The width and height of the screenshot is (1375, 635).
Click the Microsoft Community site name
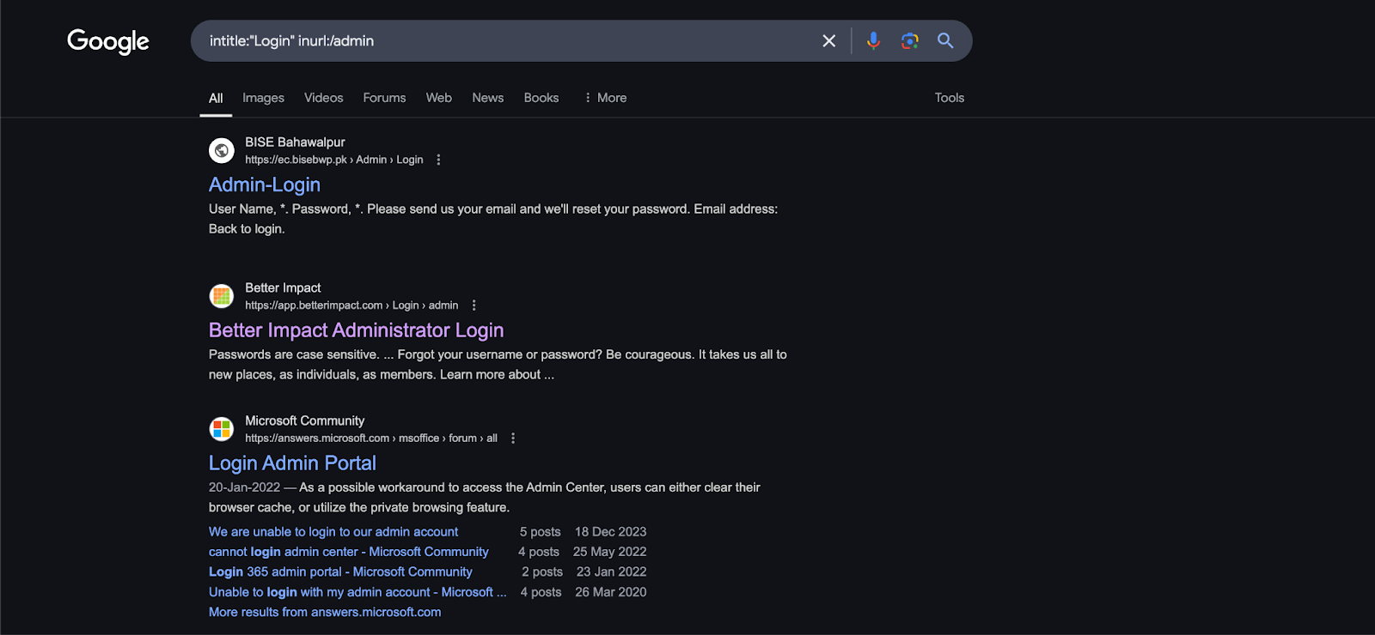[304, 420]
